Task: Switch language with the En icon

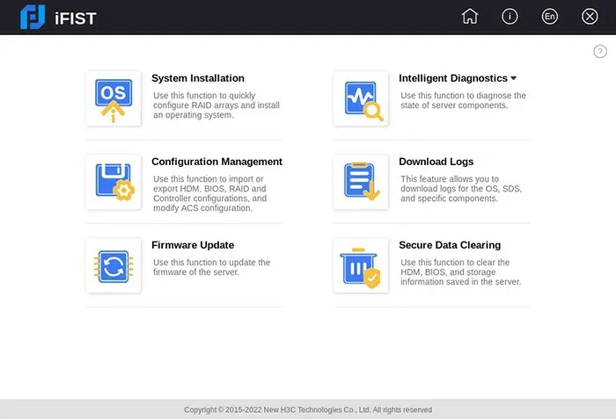Action: (550, 17)
